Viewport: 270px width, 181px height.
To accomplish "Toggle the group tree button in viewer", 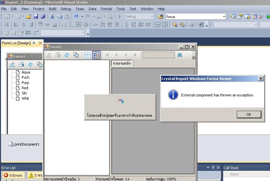I will click(x=96, y=55).
